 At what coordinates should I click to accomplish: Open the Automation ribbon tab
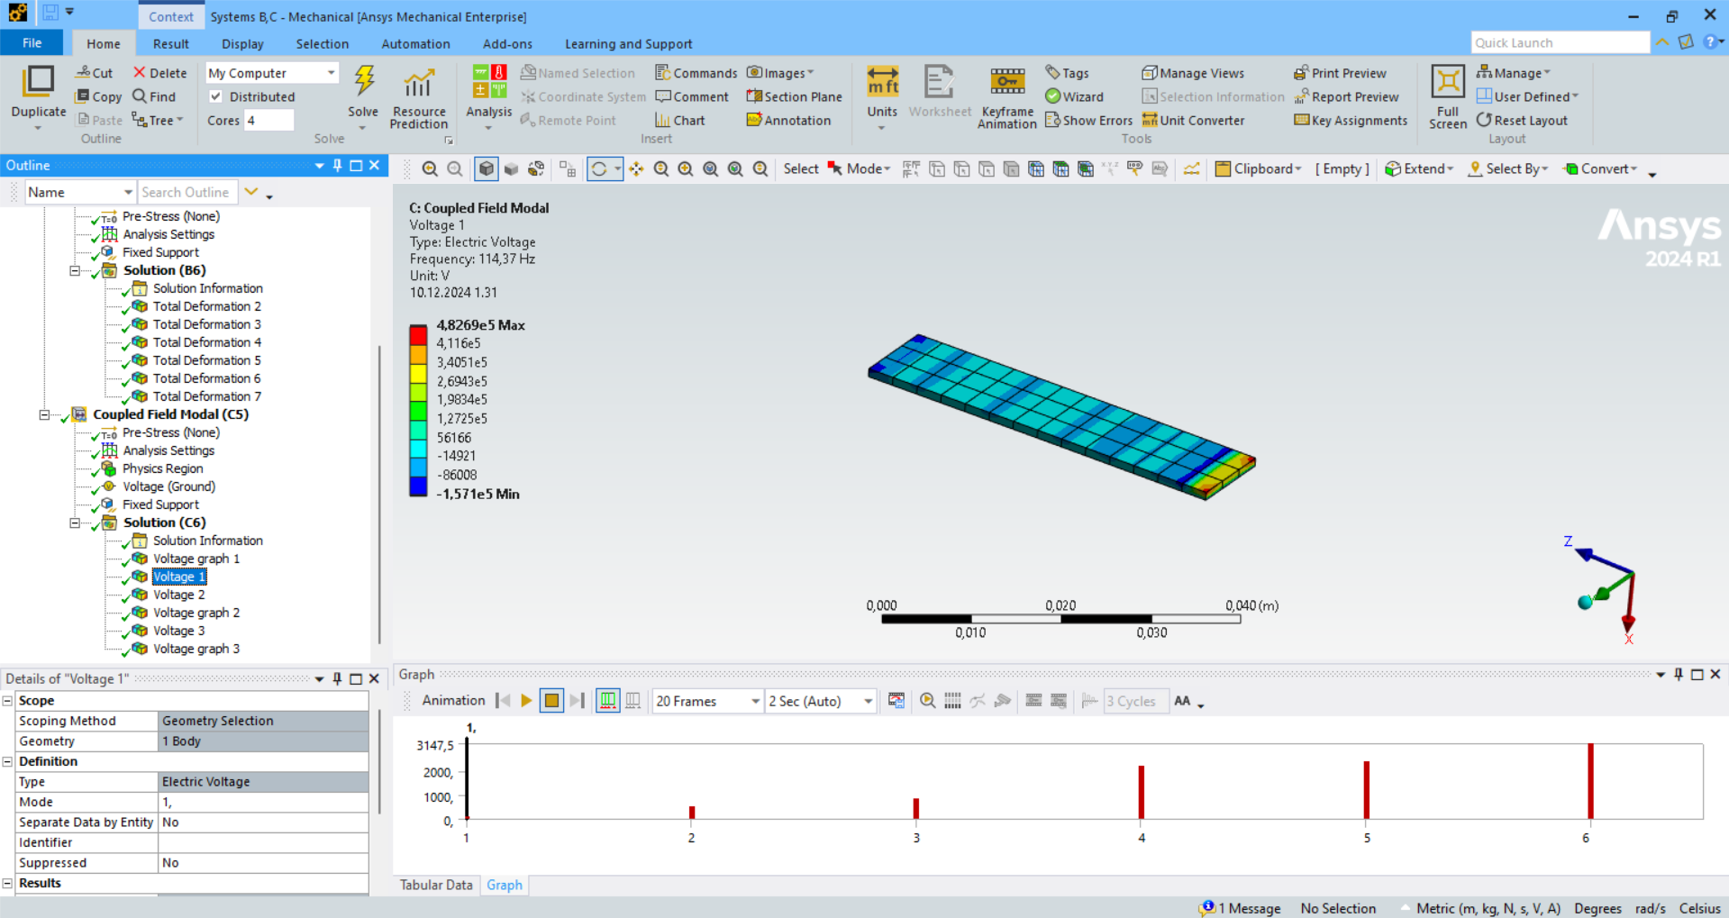(x=415, y=43)
